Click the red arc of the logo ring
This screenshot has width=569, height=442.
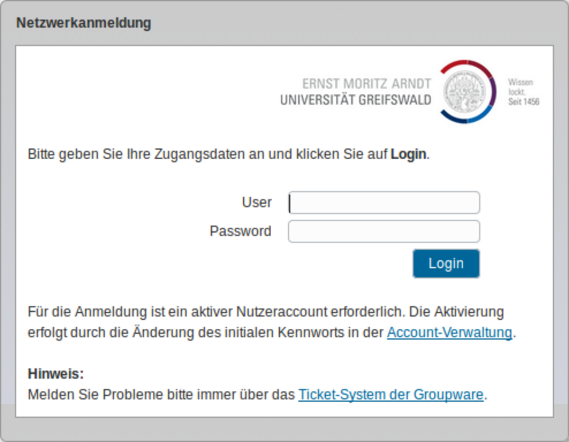point(455,64)
